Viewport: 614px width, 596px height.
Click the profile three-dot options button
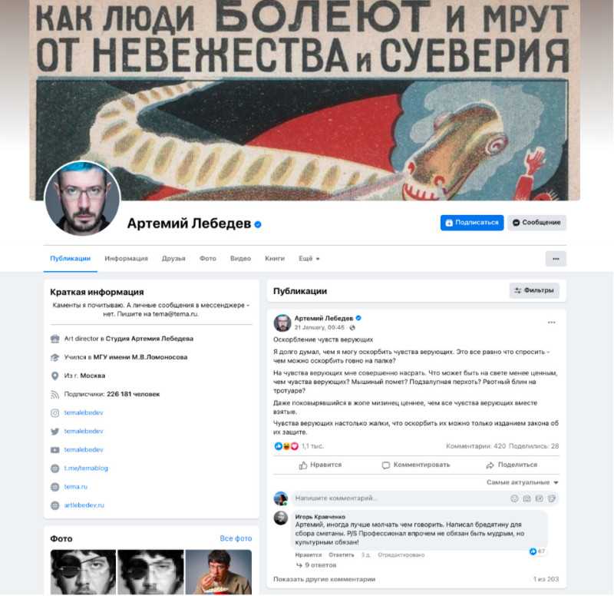pos(556,259)
